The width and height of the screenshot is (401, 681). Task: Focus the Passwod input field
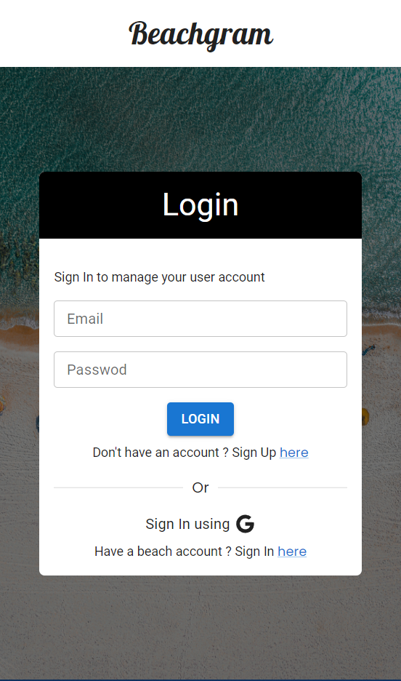click(x=200, y=370)
